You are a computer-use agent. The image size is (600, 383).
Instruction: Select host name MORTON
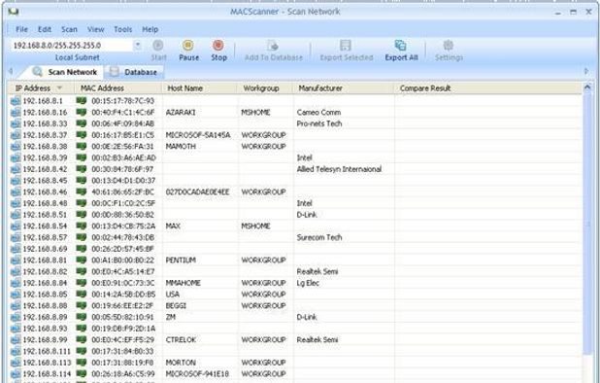point(181,363)
